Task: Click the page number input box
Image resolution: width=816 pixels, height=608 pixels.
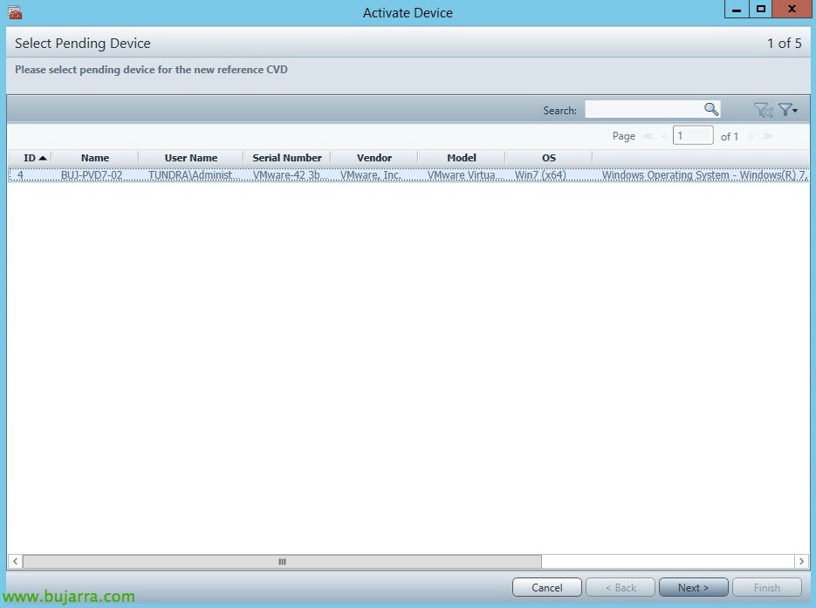Action: coord(693,136)
